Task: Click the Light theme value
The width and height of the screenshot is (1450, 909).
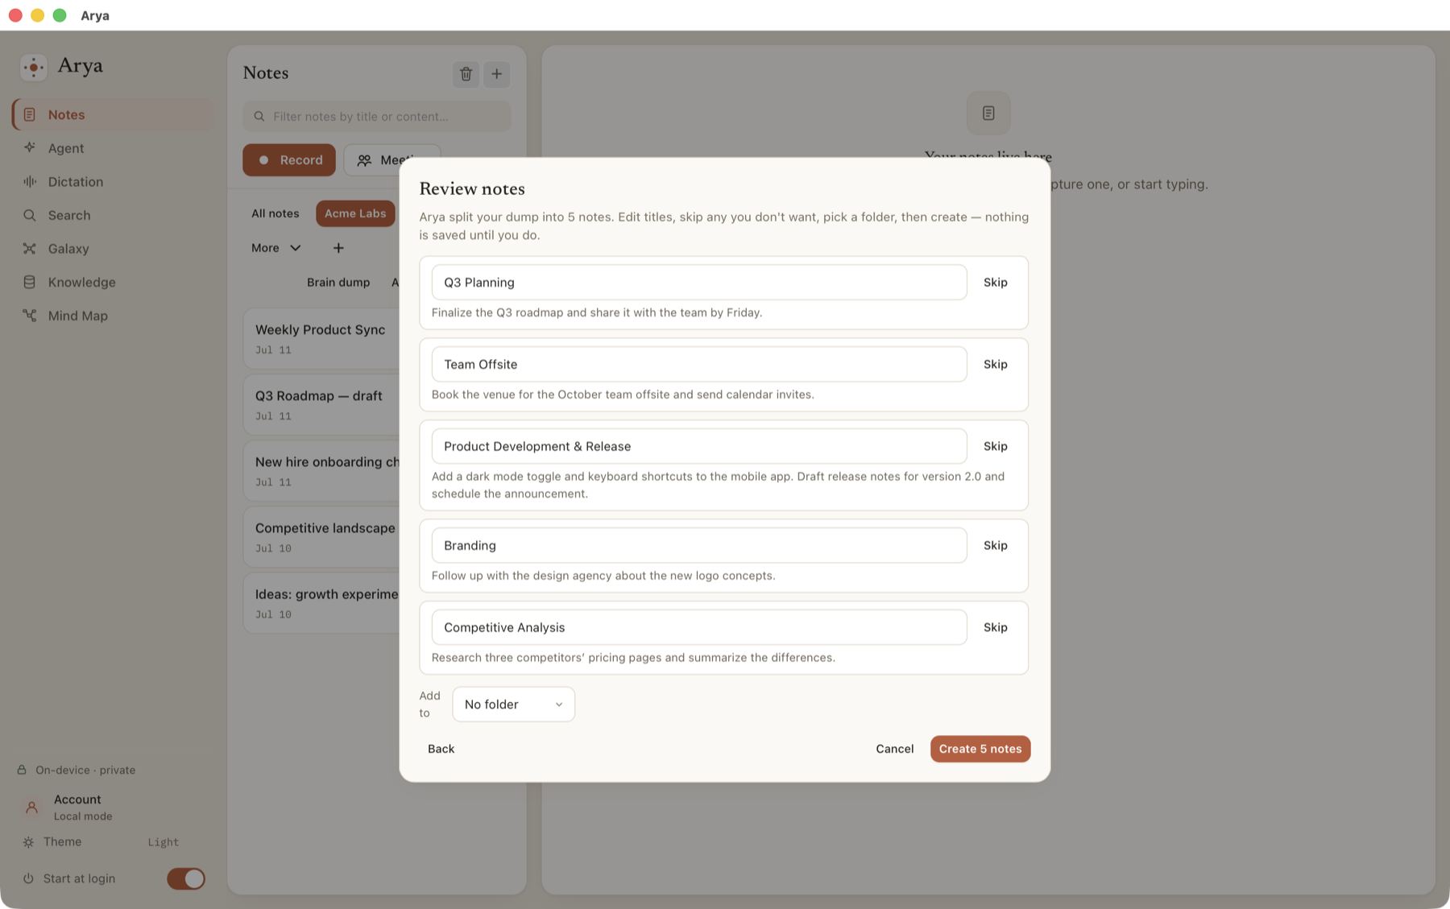Action: 164,842
